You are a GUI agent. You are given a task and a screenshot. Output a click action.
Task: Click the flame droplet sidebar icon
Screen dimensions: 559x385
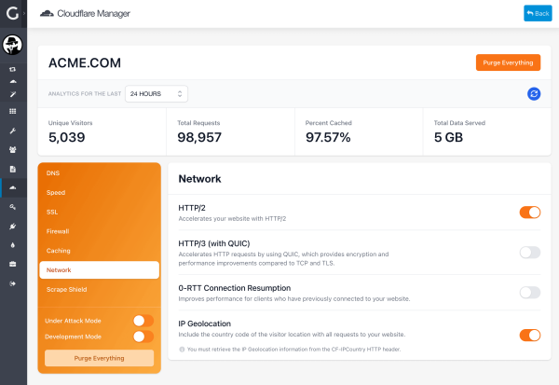tap(13, 245)
